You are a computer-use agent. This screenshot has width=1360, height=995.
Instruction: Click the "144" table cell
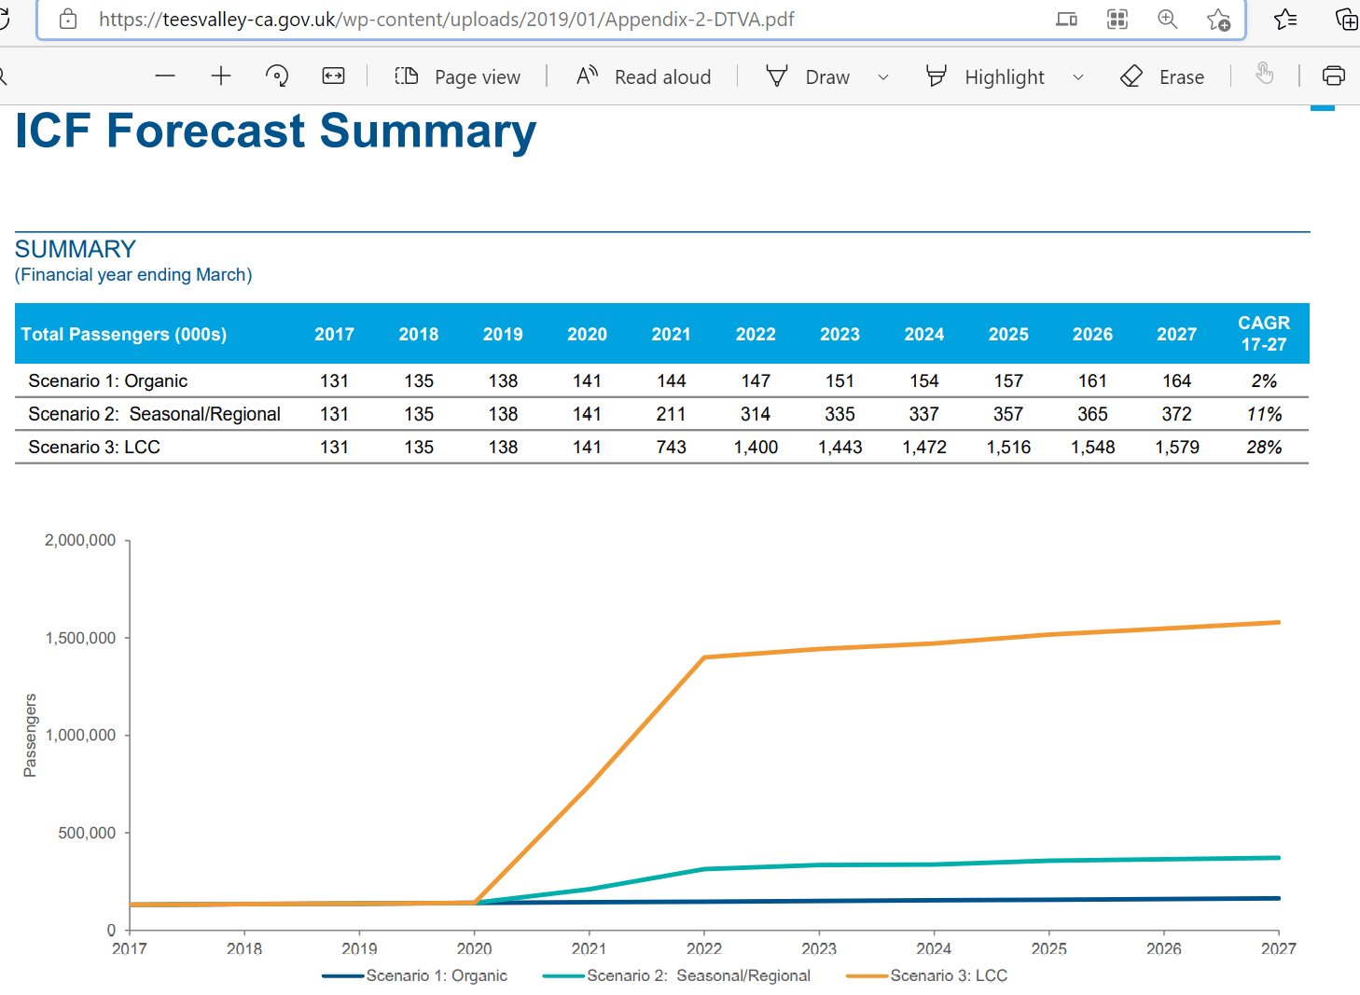[672, 380]
